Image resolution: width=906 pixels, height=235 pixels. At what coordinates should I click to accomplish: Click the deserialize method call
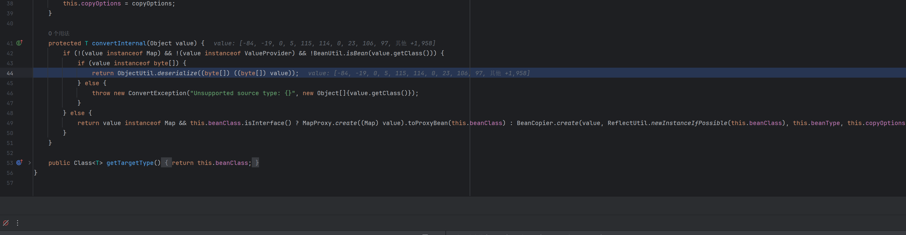177,73
